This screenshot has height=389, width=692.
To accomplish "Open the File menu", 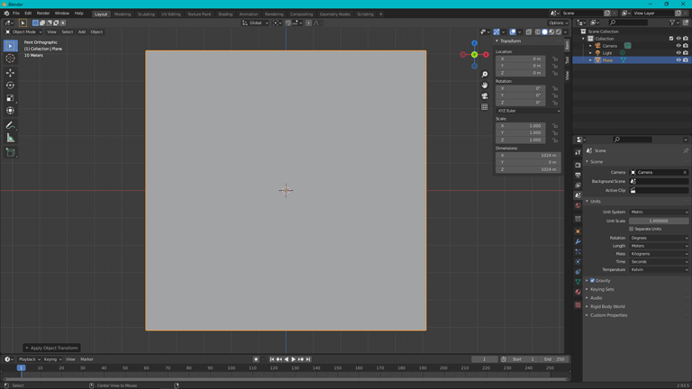I will 16,14.
